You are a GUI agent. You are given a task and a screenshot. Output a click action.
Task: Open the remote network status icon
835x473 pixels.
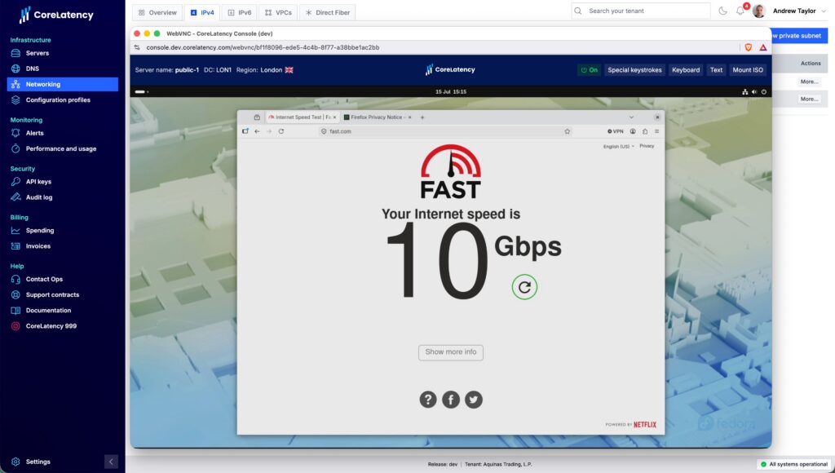click(x=745, y=91)
